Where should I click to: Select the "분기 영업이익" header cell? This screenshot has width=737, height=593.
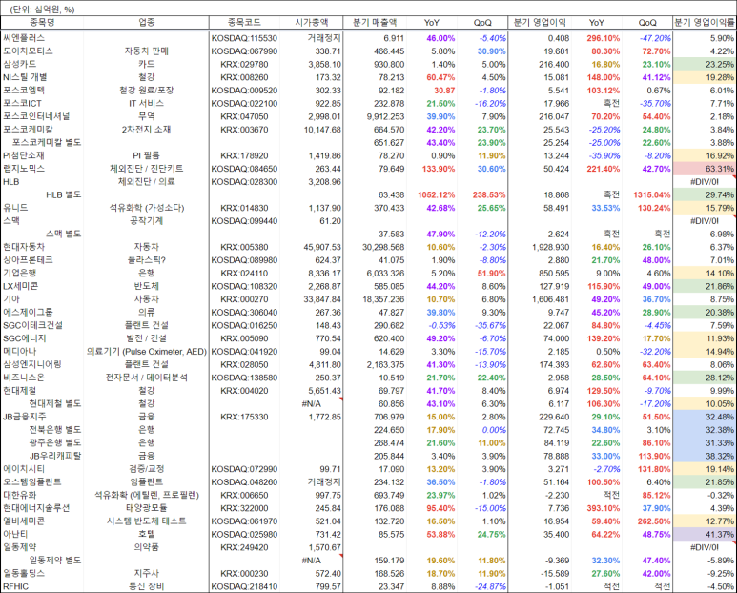(x=540, y=23)
